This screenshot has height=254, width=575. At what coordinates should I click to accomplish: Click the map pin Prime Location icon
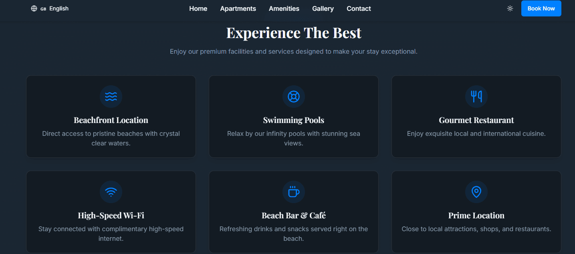pos(476,192)
